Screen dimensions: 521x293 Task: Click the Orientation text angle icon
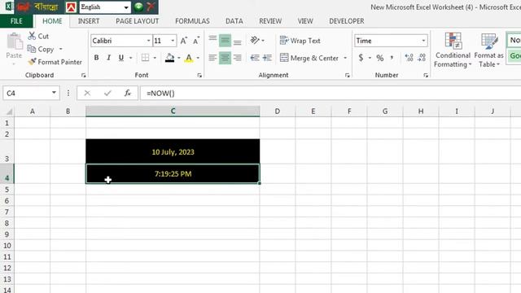coord(255,40)
